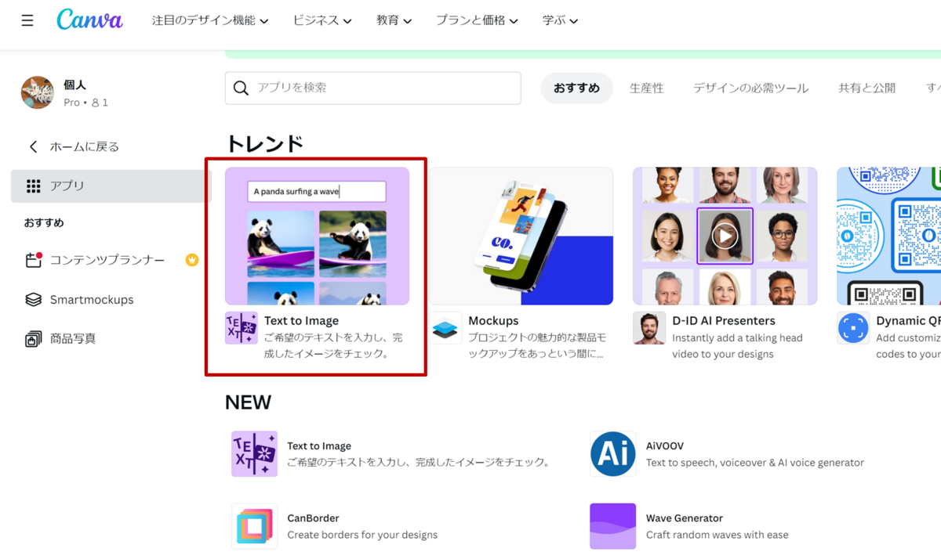Click the コンテンツプランナー calendar icon
Viewport: 941px width, 559px height.
tap(33, 260)
